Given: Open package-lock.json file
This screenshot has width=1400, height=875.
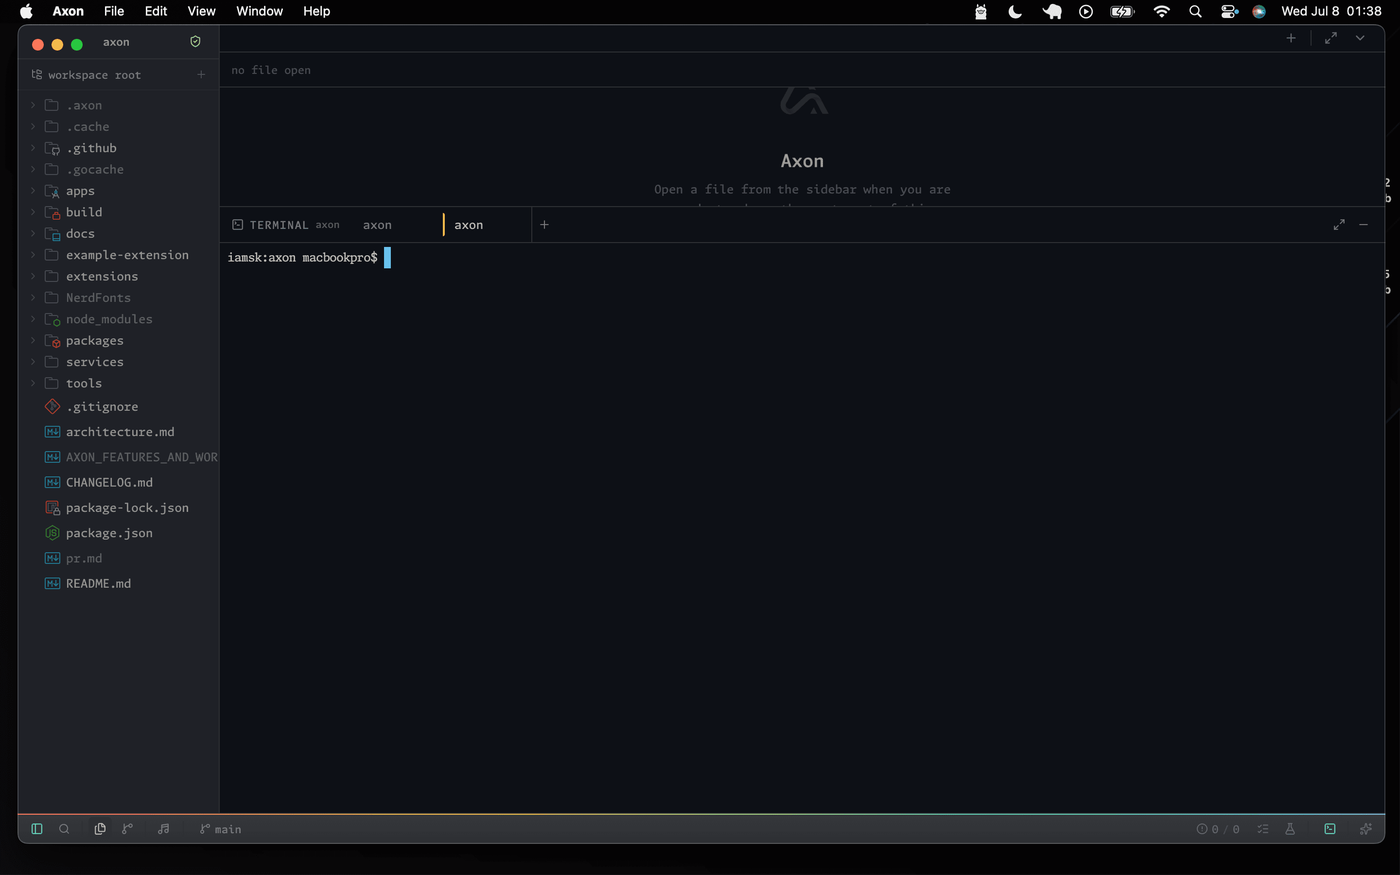Looking at the screenshot, I should click(x=118, y=508).
